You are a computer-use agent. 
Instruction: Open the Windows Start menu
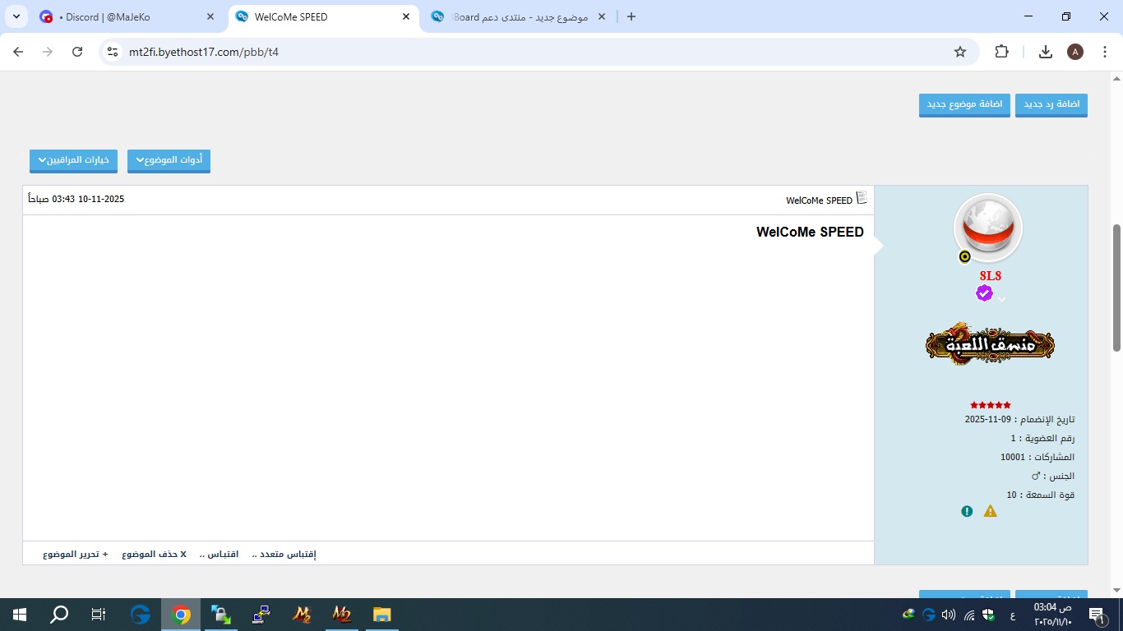(19, 615)
